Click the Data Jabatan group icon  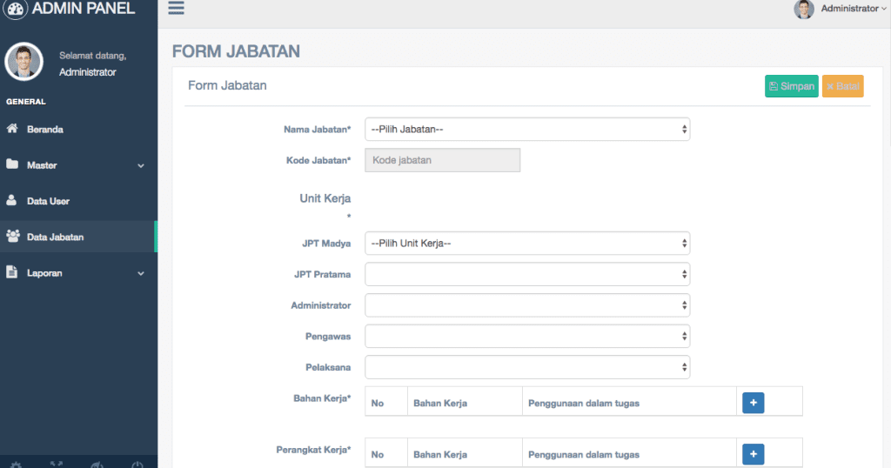click(12, 236)
